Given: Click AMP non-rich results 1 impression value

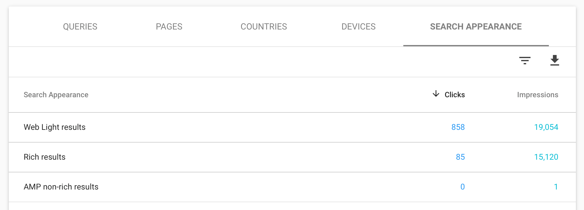Looking at the screenshot, I should click(556, 187).
